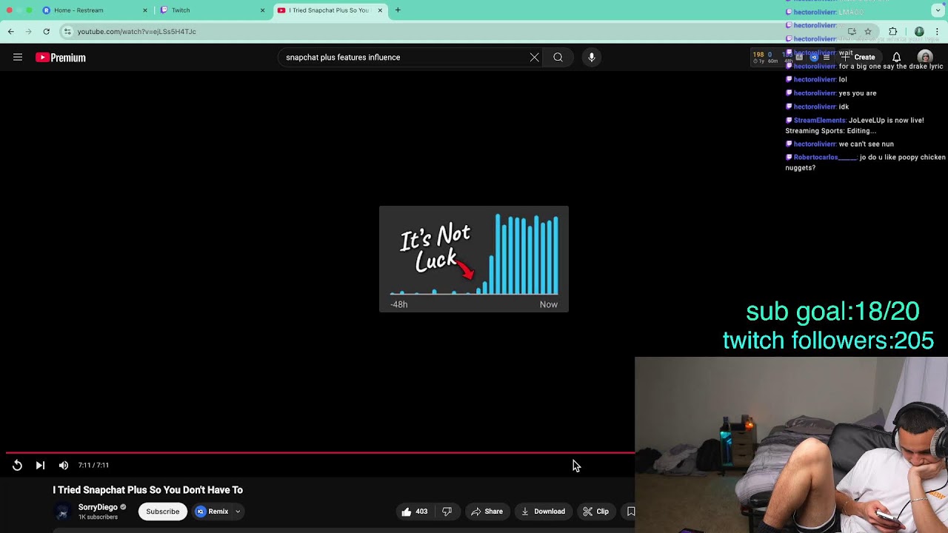Image resolution: width=948 pixels, height=533 pixels.
Task: Open SorryDiego channel name link
Action: tap(98, 507)
